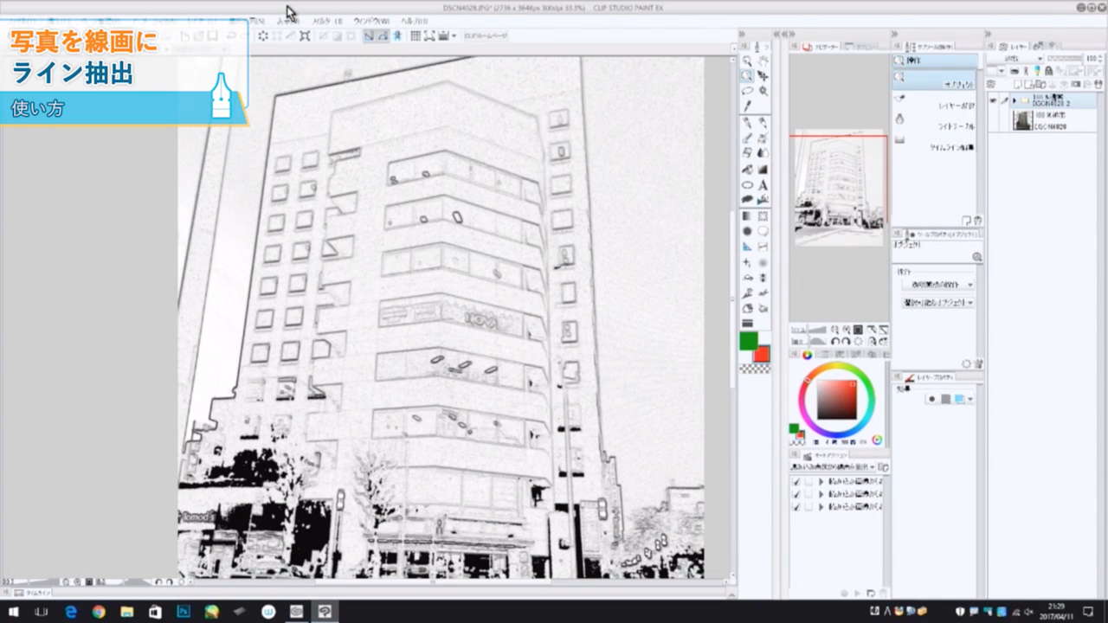
Task: Create a new auto action
Action: [870, 594]
